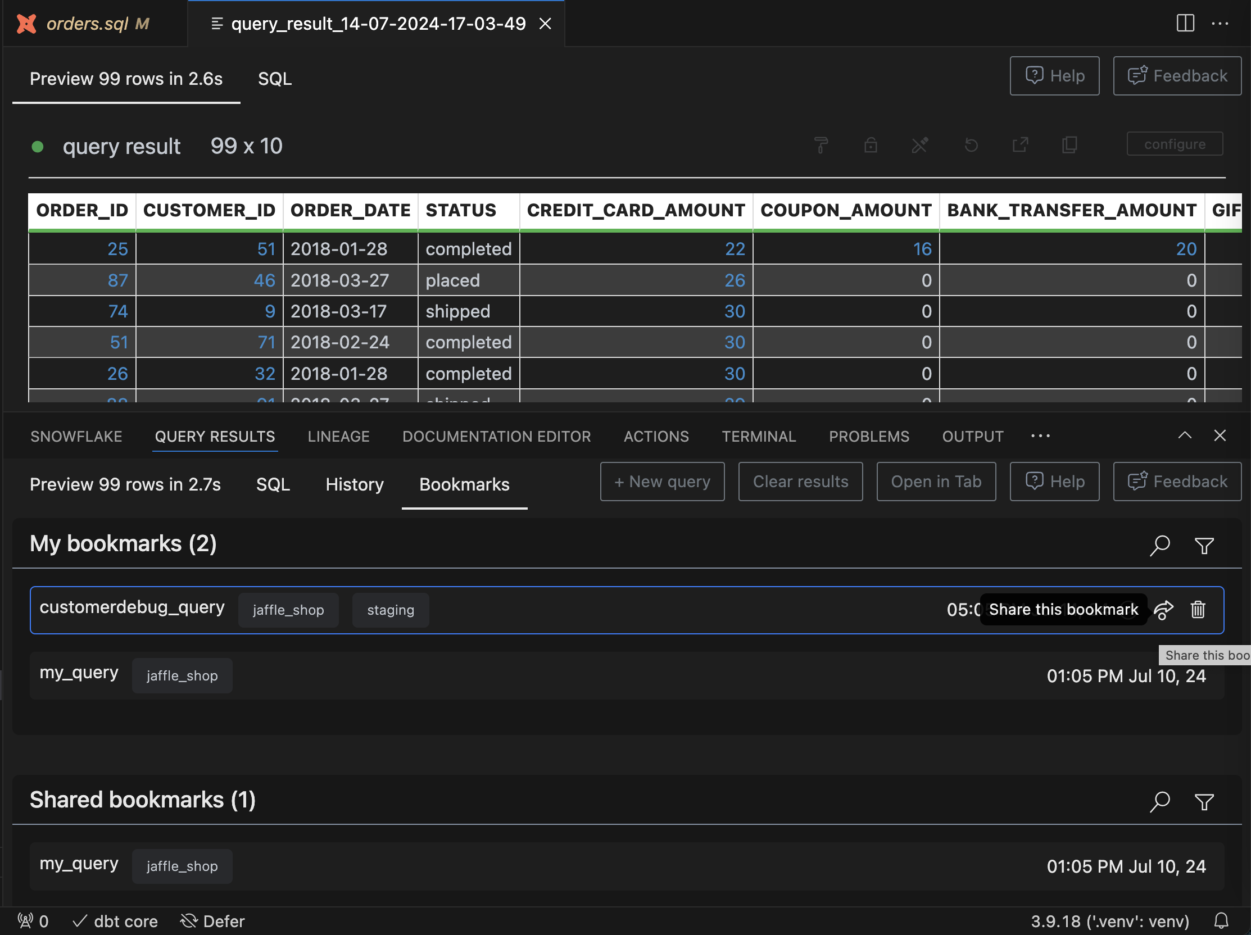
Task: Click Feedback button in the bottom panel
Action: point(1177,482)
